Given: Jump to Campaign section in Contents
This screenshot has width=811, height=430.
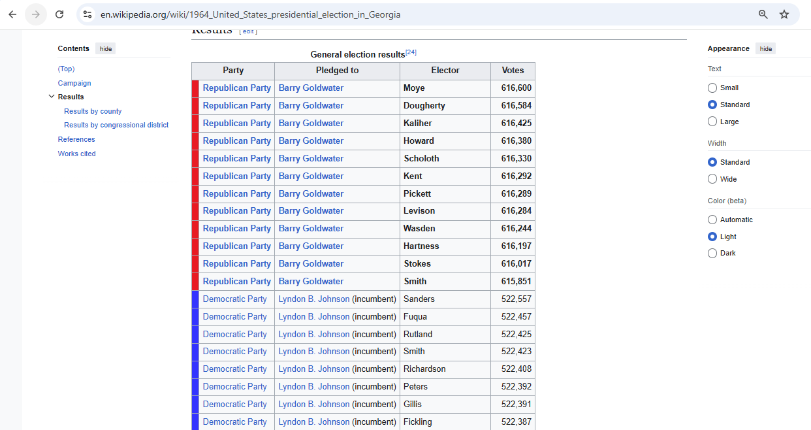Looking at the screenshot, I should [74, 83].
